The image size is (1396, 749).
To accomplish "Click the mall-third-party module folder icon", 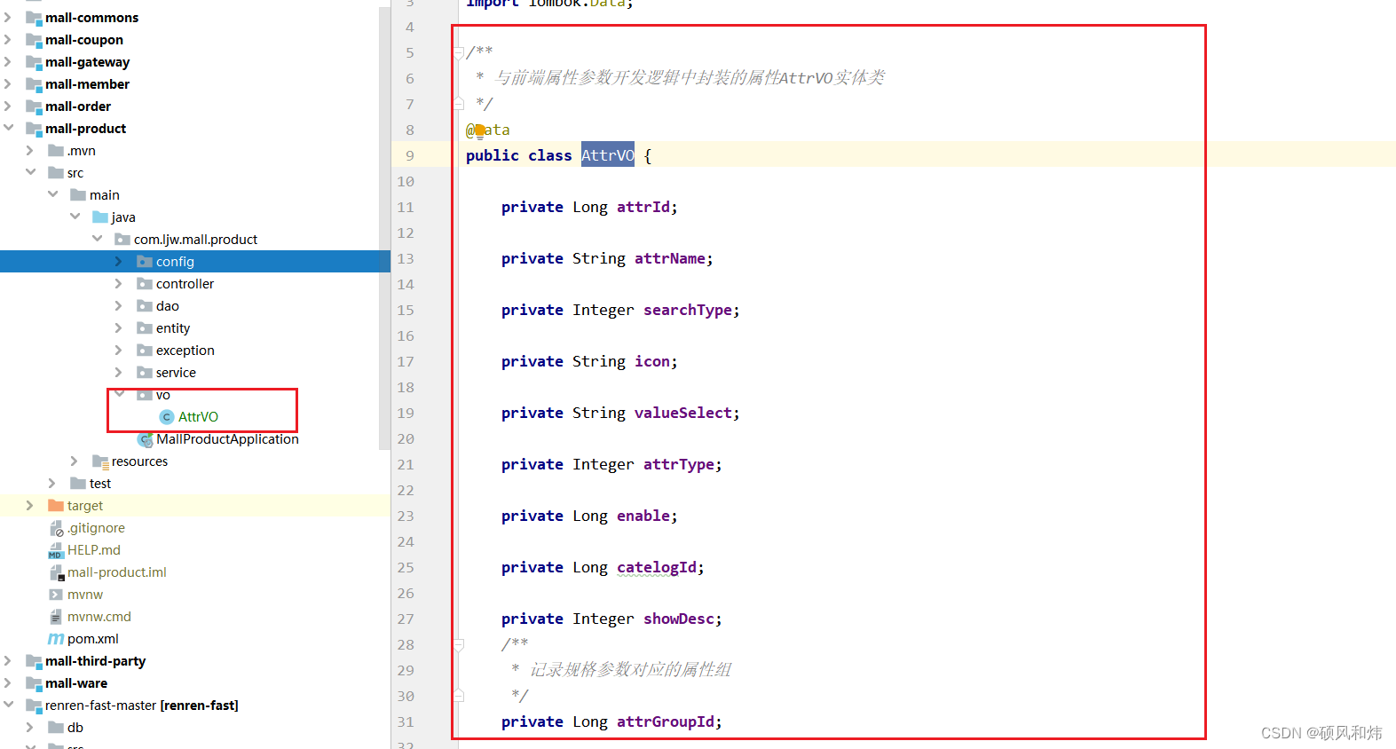I will [x=34, y=661].
